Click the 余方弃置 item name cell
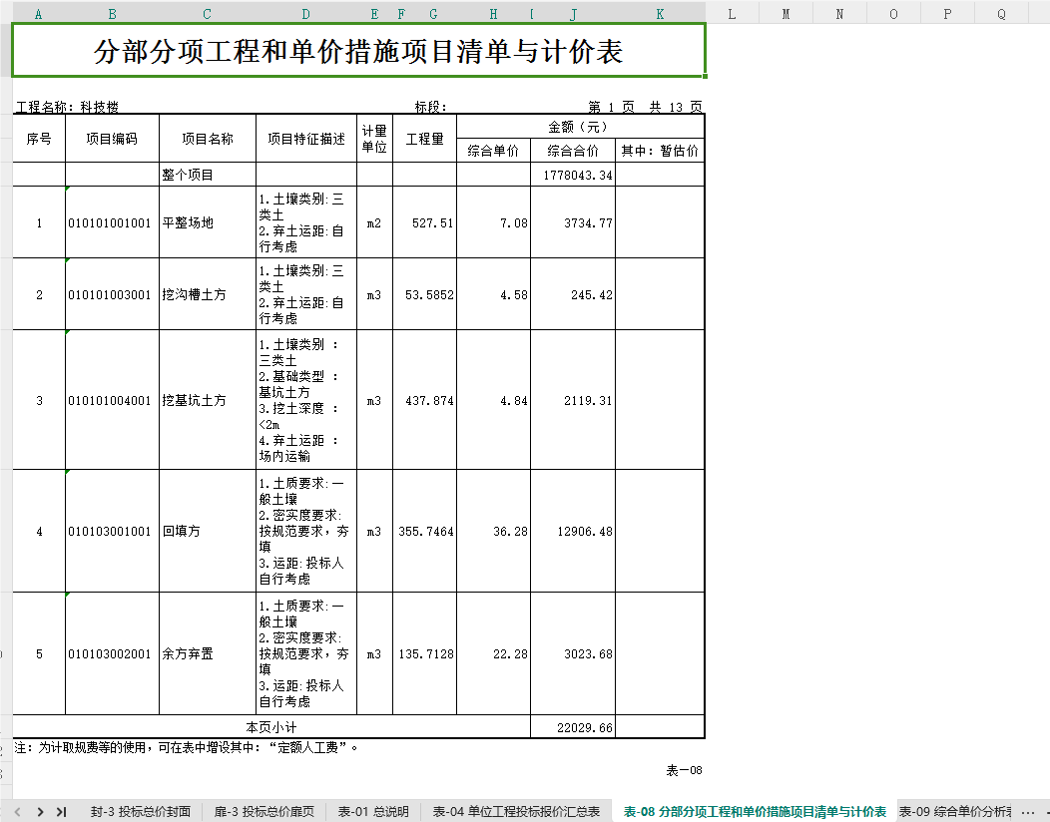This screenshot has width=1050, height=822. click(x=208, y=654)
